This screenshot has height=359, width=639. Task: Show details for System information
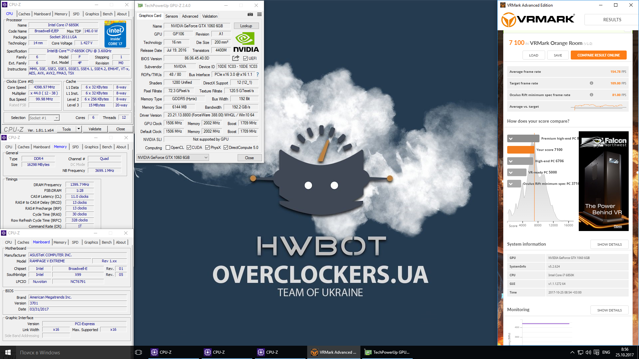click(x=609, y=244)
